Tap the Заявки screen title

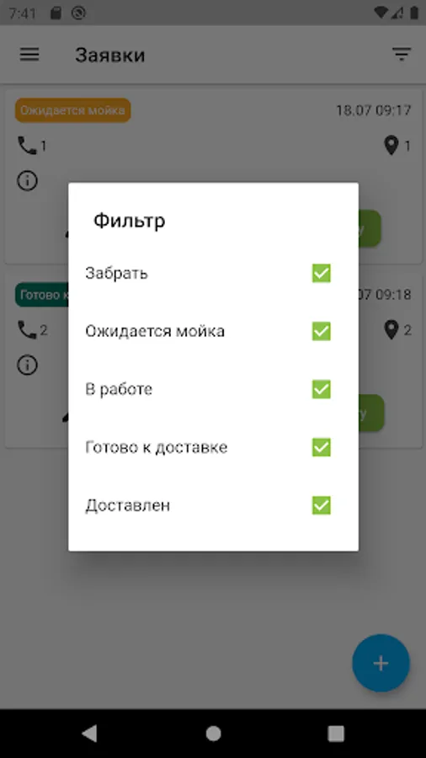click(x=110, y=55)
